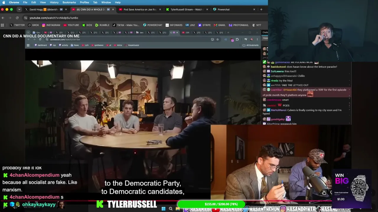The height and width of the screenshot is (212, 378).
Task: Click the Rolex Submariner giveaway image
Action: (x=359, y=188)
